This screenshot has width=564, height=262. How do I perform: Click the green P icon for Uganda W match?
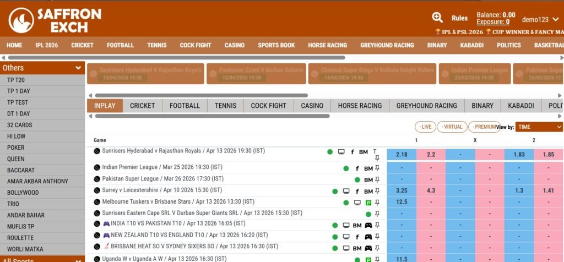point(368,259)
